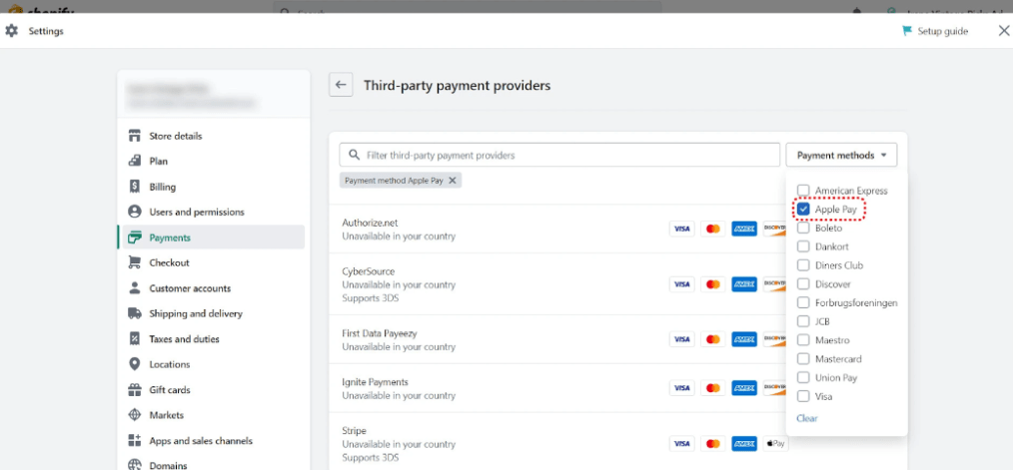Click the Customer accounts person icon
Screen dimensions: 1013x470
(x=135, y=288)
